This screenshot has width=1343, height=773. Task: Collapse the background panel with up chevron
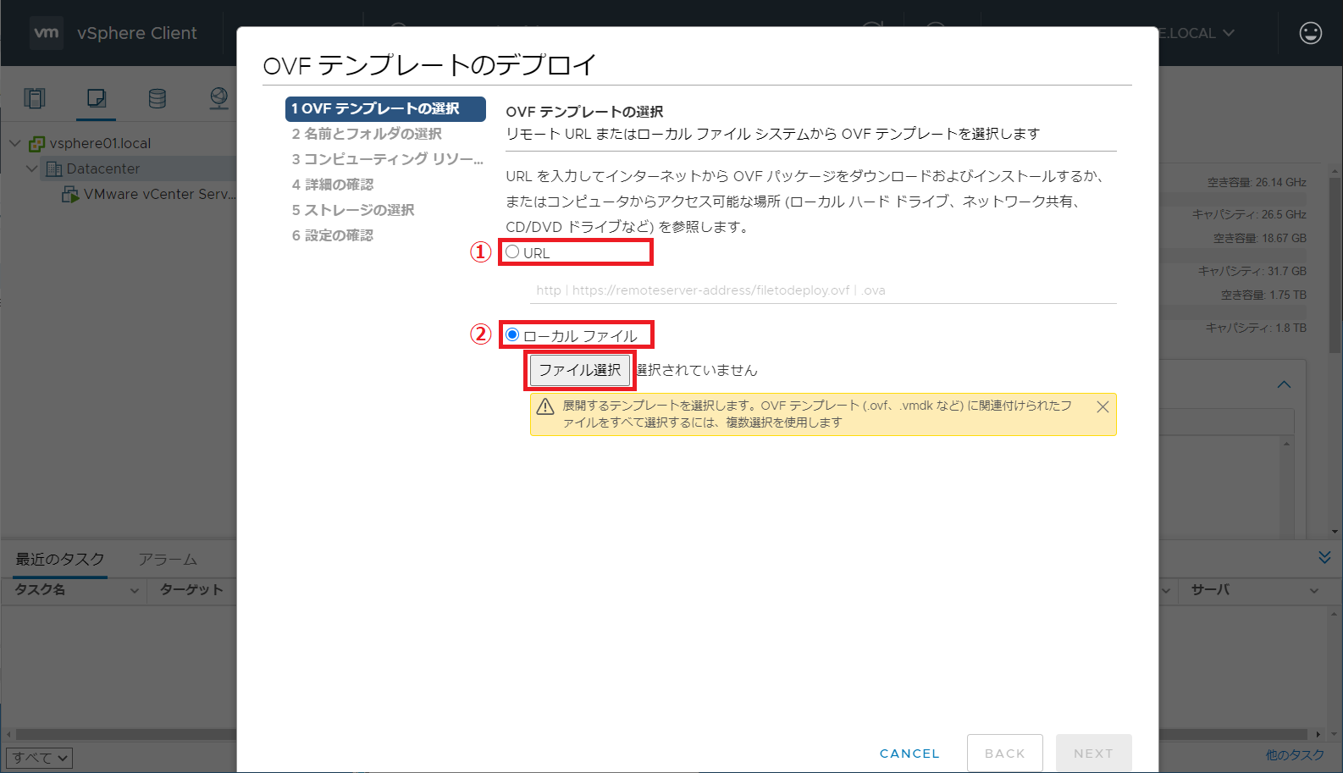pos(1284,384)
